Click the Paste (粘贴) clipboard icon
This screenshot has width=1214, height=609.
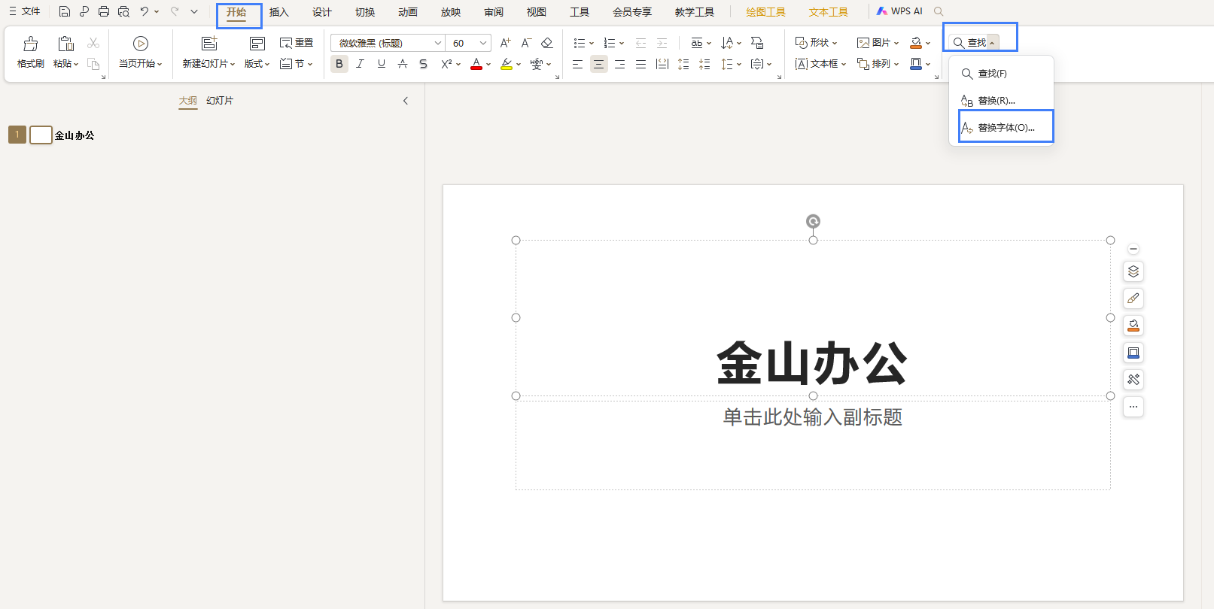66,44
